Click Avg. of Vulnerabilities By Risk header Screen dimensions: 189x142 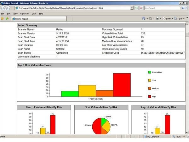(x=158, y=107)
